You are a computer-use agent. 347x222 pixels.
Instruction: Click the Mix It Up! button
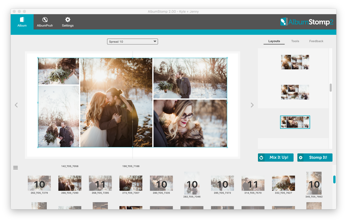pos(276,157)
